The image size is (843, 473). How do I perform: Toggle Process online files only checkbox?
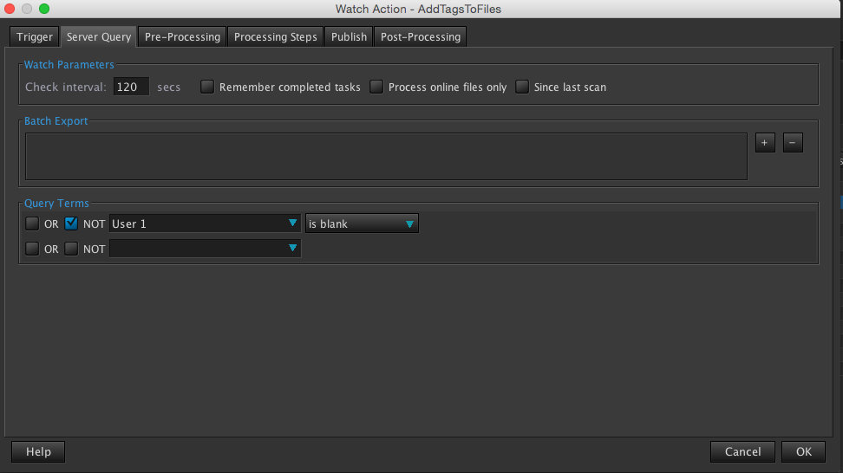click(376, 87)
